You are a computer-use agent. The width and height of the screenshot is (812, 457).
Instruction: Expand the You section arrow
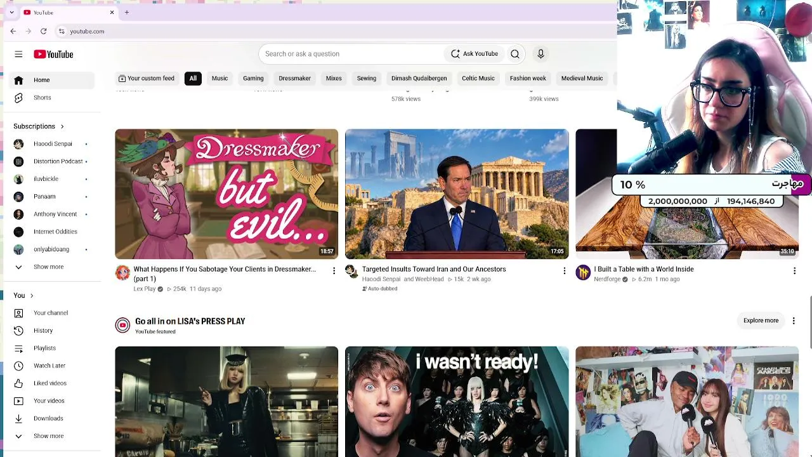point(32,296)
